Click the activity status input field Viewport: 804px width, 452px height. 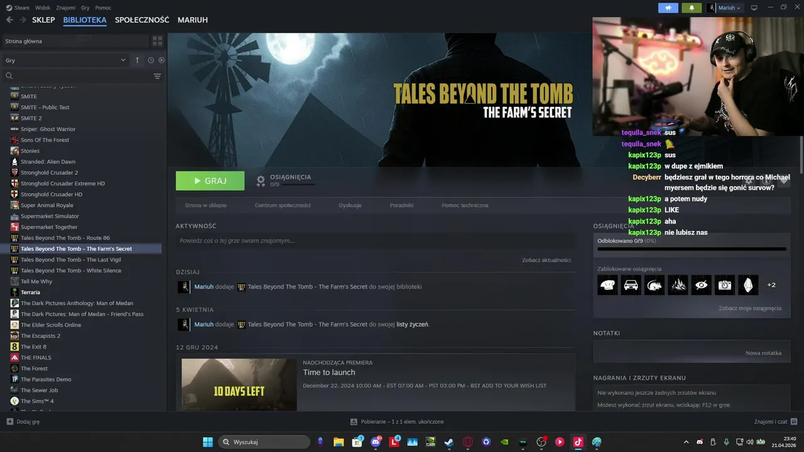375,241
